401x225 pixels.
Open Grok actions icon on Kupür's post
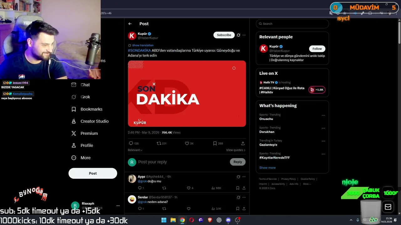(x=238, y=35)
